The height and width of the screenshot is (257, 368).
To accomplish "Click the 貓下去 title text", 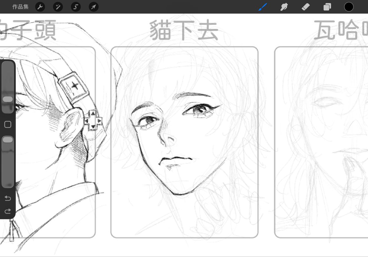I will [x=184, y=30].
